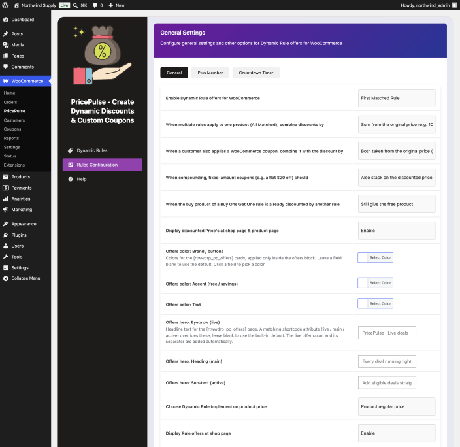Click the Dashboard gauge icon
Screen dimensions: 460x447
tap(6, 20)
